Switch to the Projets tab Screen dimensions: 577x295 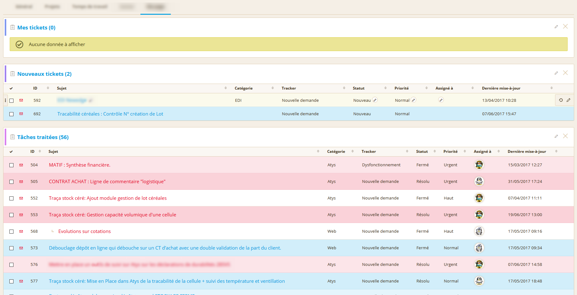point(52,6)
